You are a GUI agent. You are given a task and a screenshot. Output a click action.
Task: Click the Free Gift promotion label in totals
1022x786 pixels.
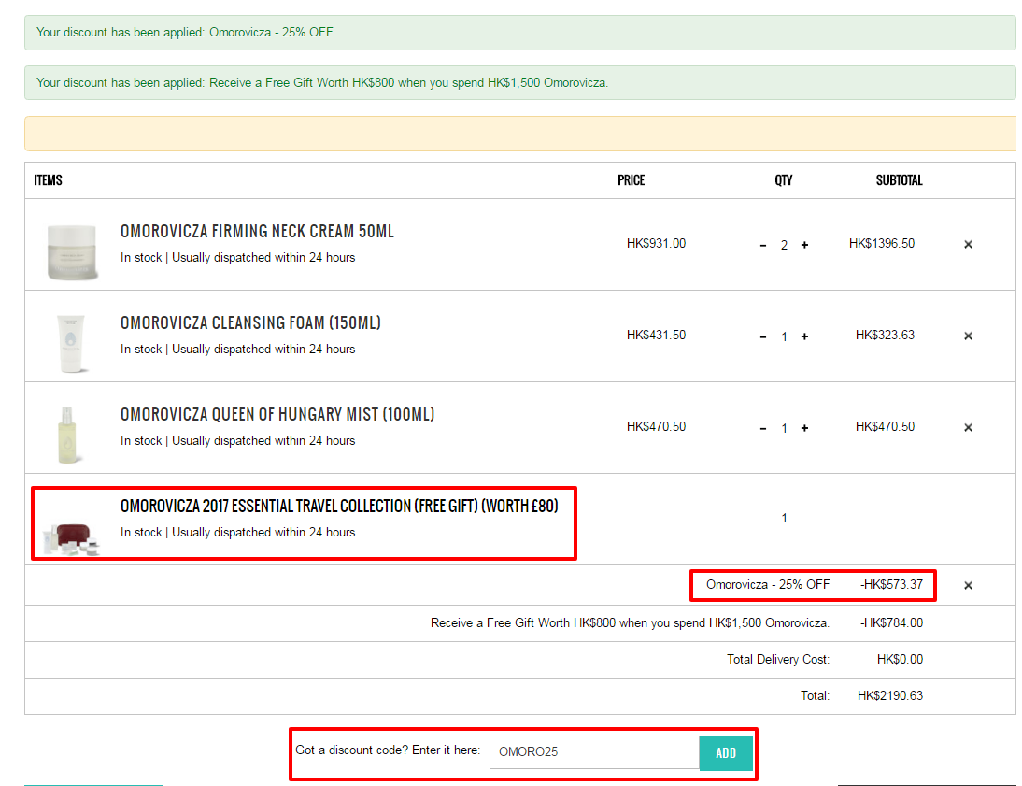tap(631, 623)
